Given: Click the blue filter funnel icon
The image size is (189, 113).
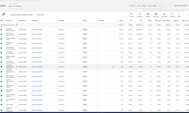Looking at the screenshot, I should tap(3, 15).
